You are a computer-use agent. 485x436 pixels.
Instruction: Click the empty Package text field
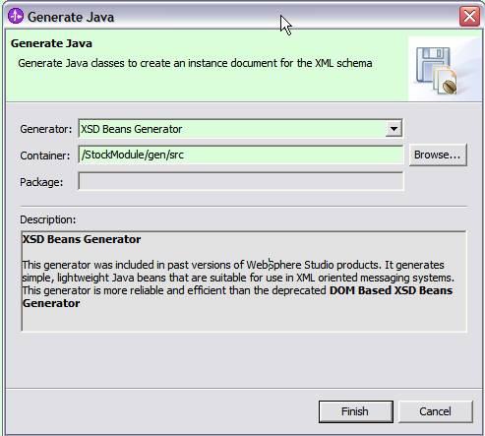click(x=241, y=181)
